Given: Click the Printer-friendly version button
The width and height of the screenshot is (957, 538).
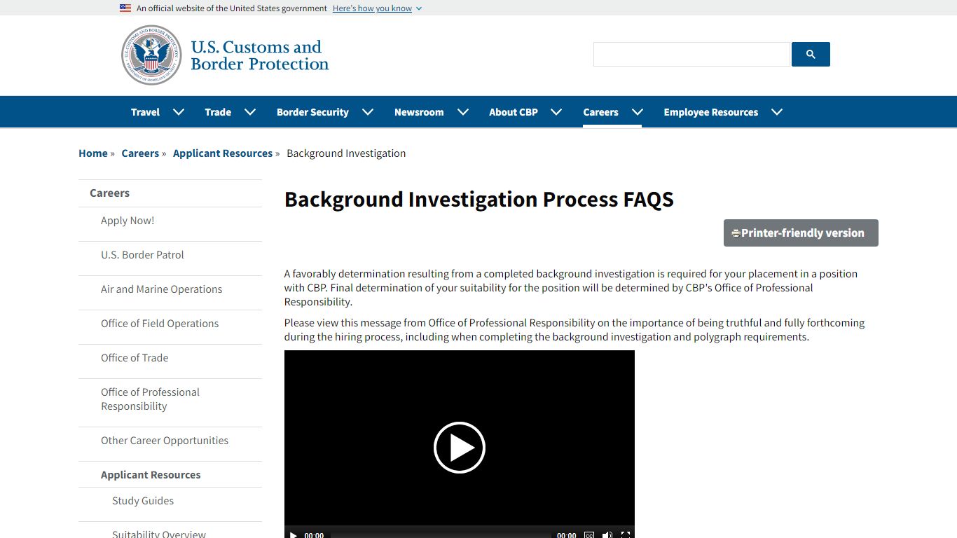Looking at the screenshot, I should point(801,233).
